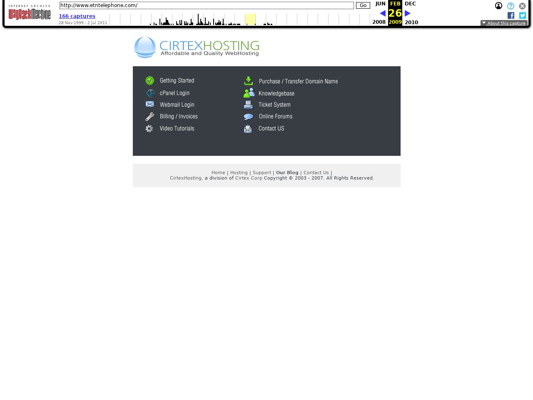Open the 166 captures link

coord(77,16)
